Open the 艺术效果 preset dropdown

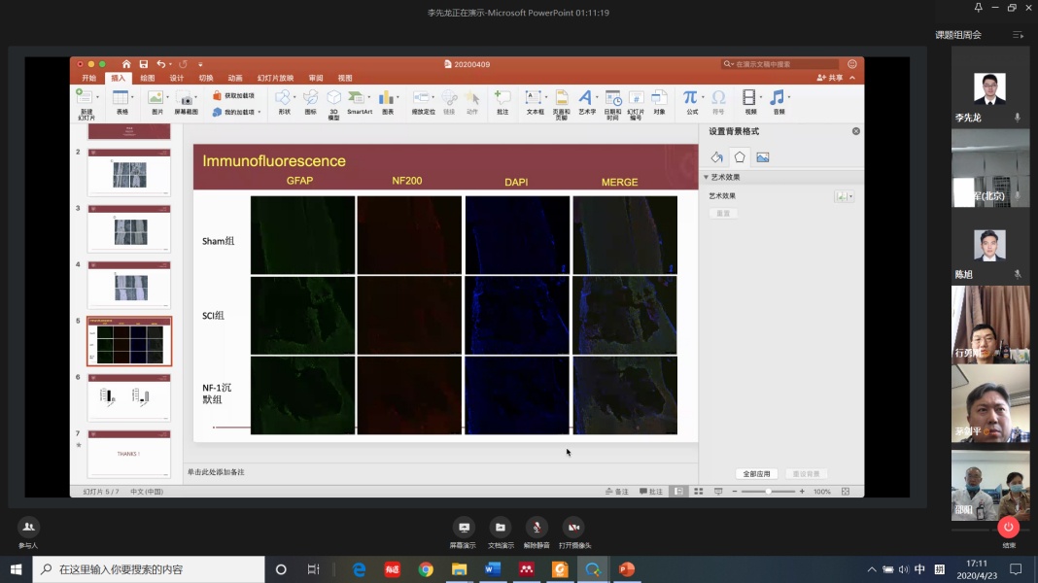click(x=844, y=196)
